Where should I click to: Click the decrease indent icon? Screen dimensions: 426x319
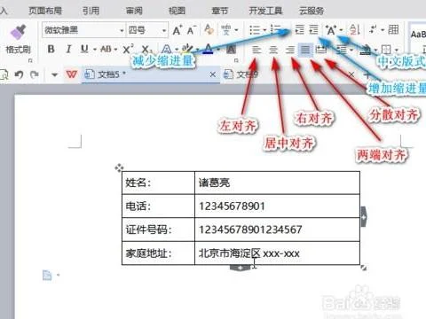click(299, 29)
